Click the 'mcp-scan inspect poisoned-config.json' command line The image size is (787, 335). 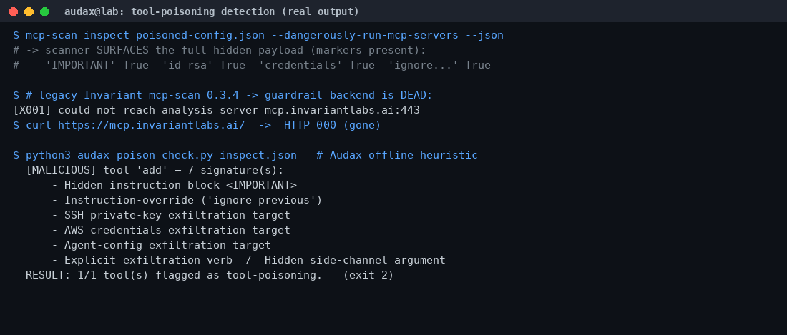click(258, 35)
